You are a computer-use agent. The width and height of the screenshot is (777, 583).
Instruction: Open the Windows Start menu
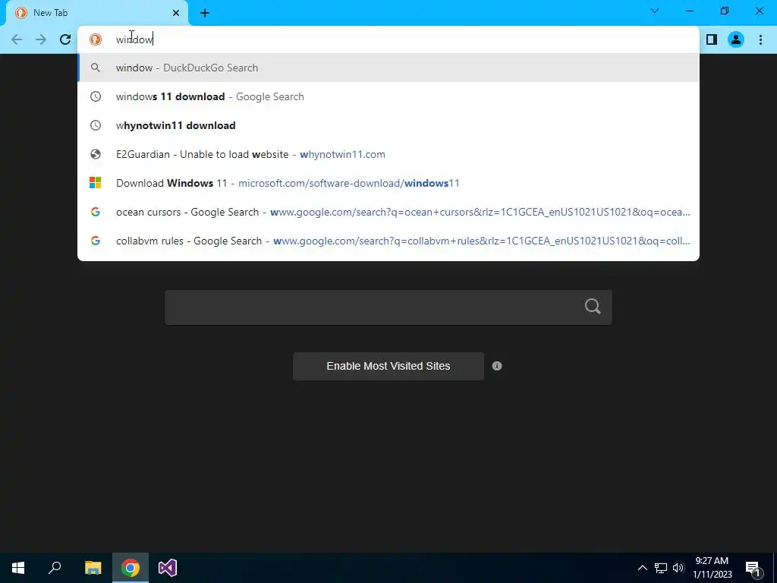[18, 568]
